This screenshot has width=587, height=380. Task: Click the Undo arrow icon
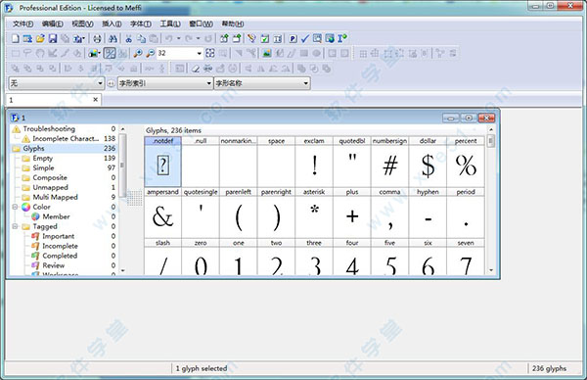169,38
